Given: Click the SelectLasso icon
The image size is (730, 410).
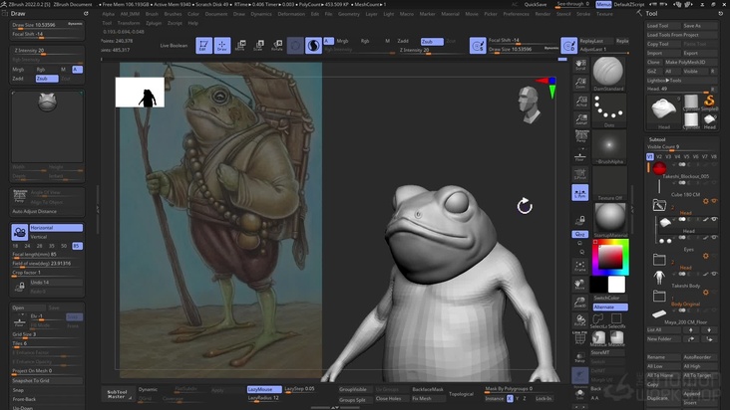Looking at the screenshot, I should click(x=598, y=320).
